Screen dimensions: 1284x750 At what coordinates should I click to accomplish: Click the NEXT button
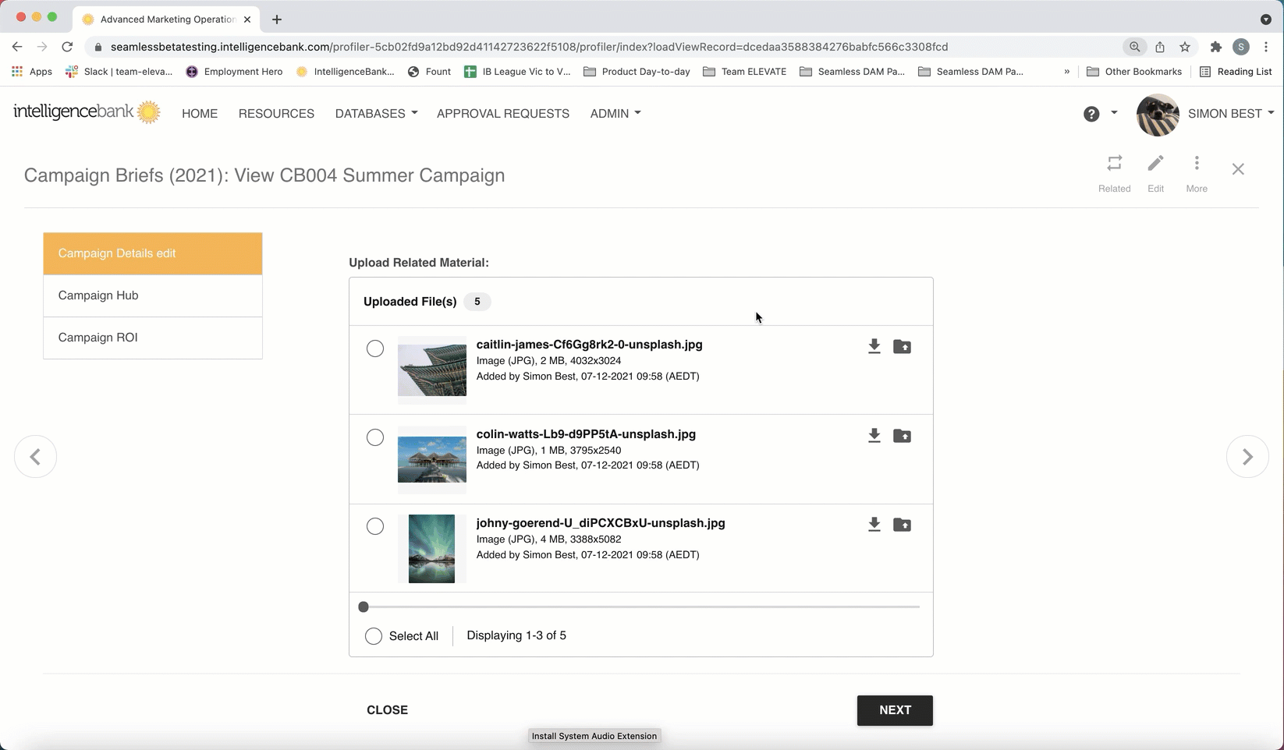pos(894,710)
